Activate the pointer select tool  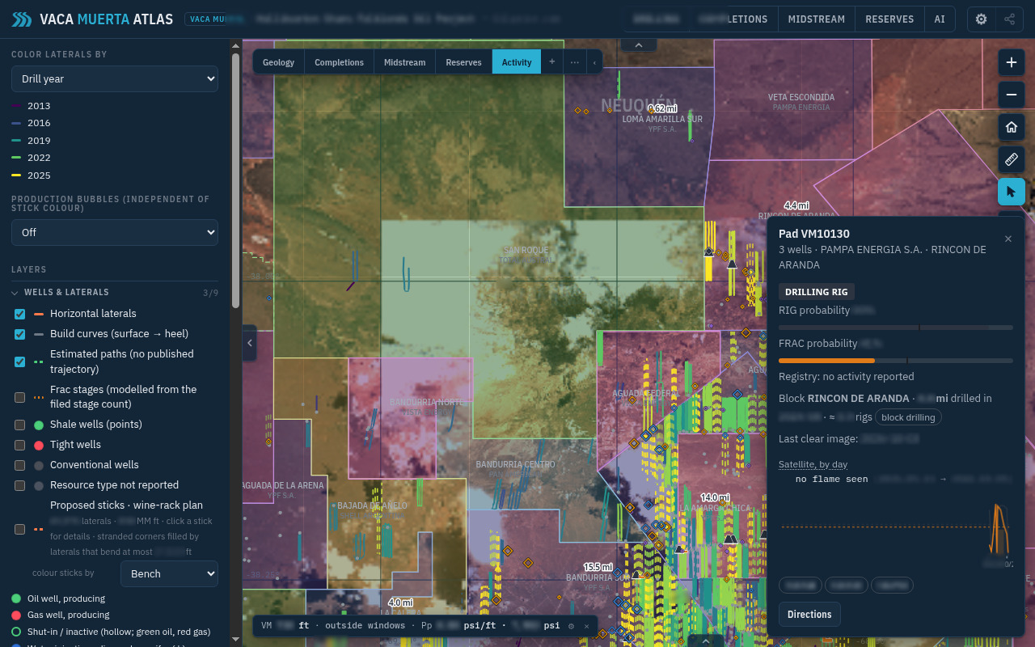coord(1011,192)
